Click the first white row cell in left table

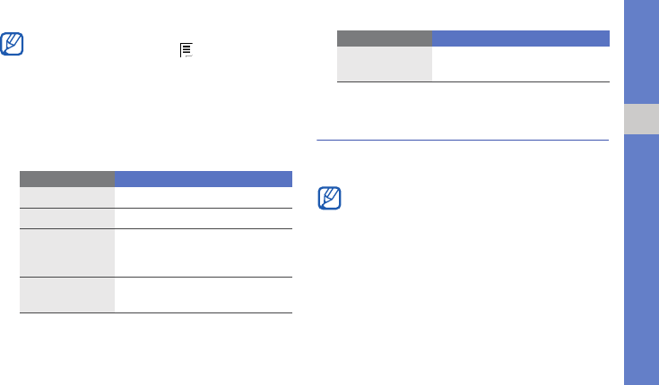click(203, 196)
